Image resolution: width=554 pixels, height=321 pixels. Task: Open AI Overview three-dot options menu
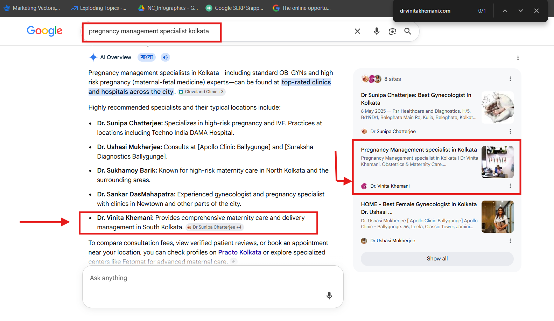[518, 58]
